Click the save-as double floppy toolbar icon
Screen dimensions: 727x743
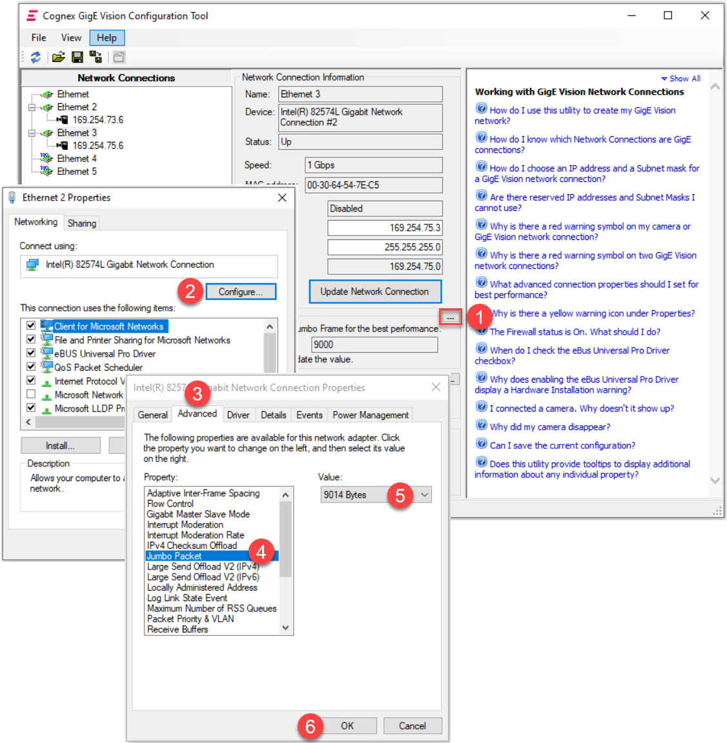pyautogui.click(x=96, y=57)
